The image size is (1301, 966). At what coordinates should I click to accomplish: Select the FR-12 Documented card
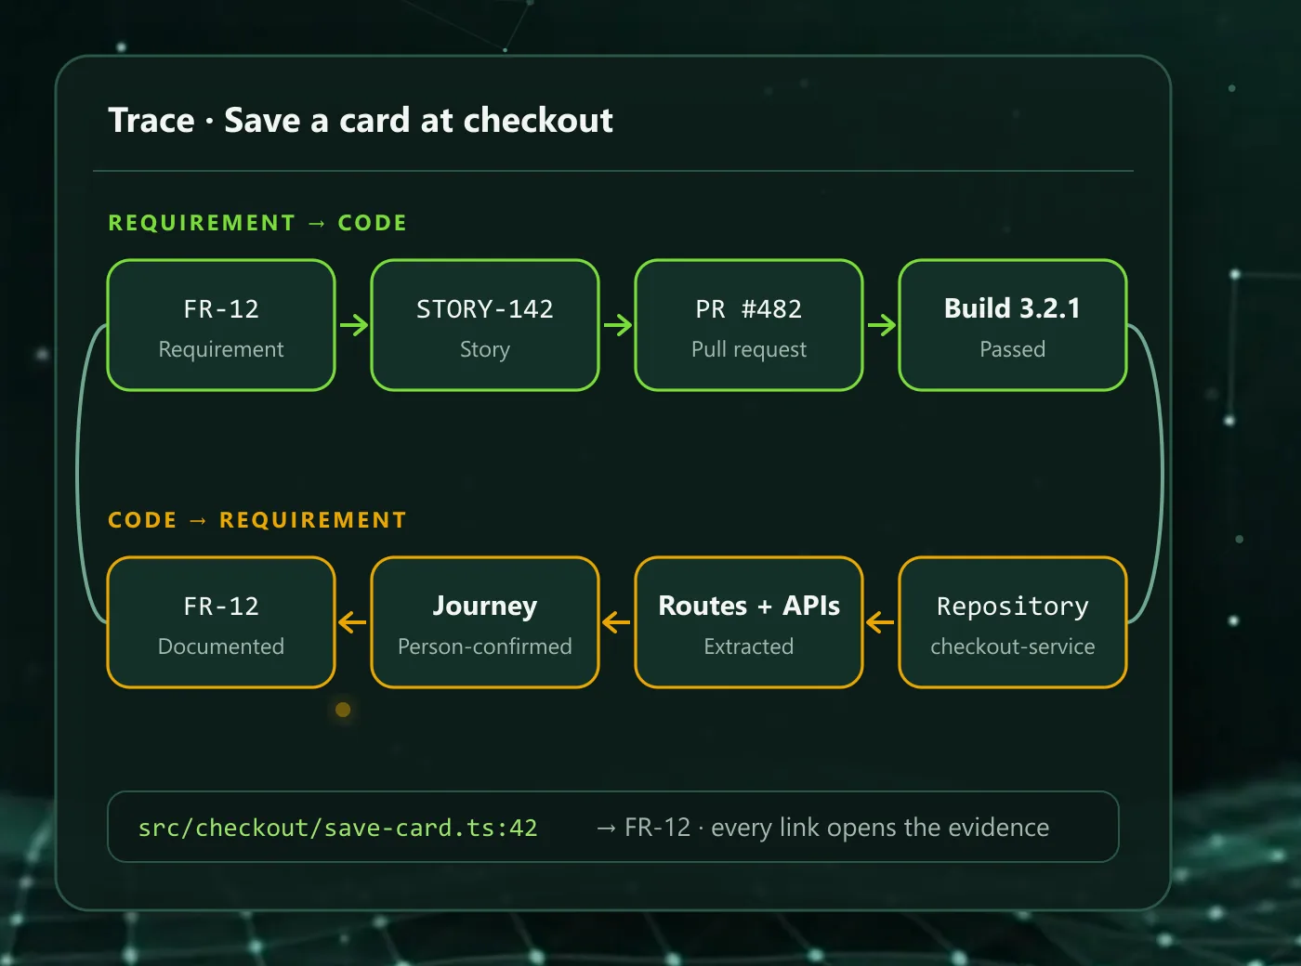[x=221, y=622]
